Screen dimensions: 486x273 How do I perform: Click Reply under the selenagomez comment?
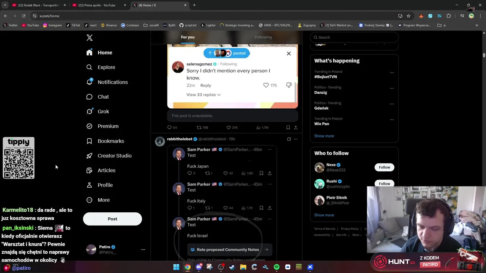click(x=206, y=85)
